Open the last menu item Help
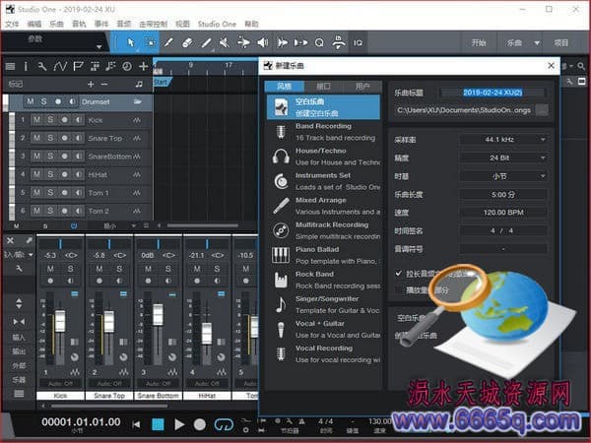Viewport: 591px width, 443px height. click(251, 24)
